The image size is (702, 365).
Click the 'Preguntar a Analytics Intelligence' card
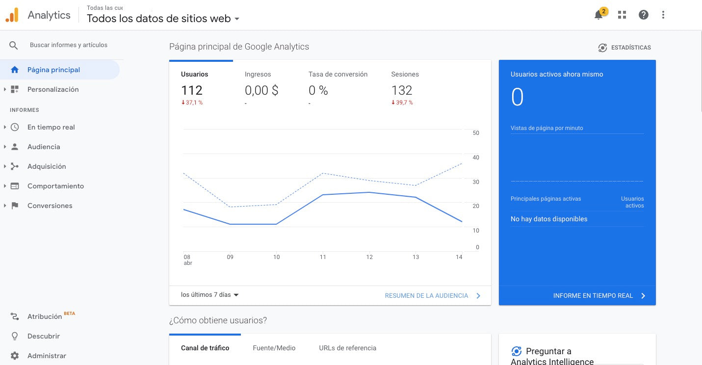tap(577, 350)
